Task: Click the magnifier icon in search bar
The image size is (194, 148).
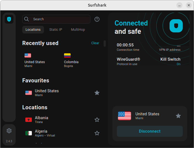Action: [26, 19]
